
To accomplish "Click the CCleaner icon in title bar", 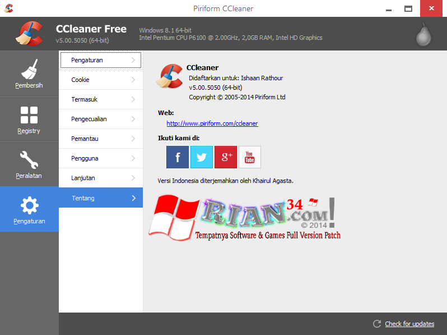I will tap(9, 8).
